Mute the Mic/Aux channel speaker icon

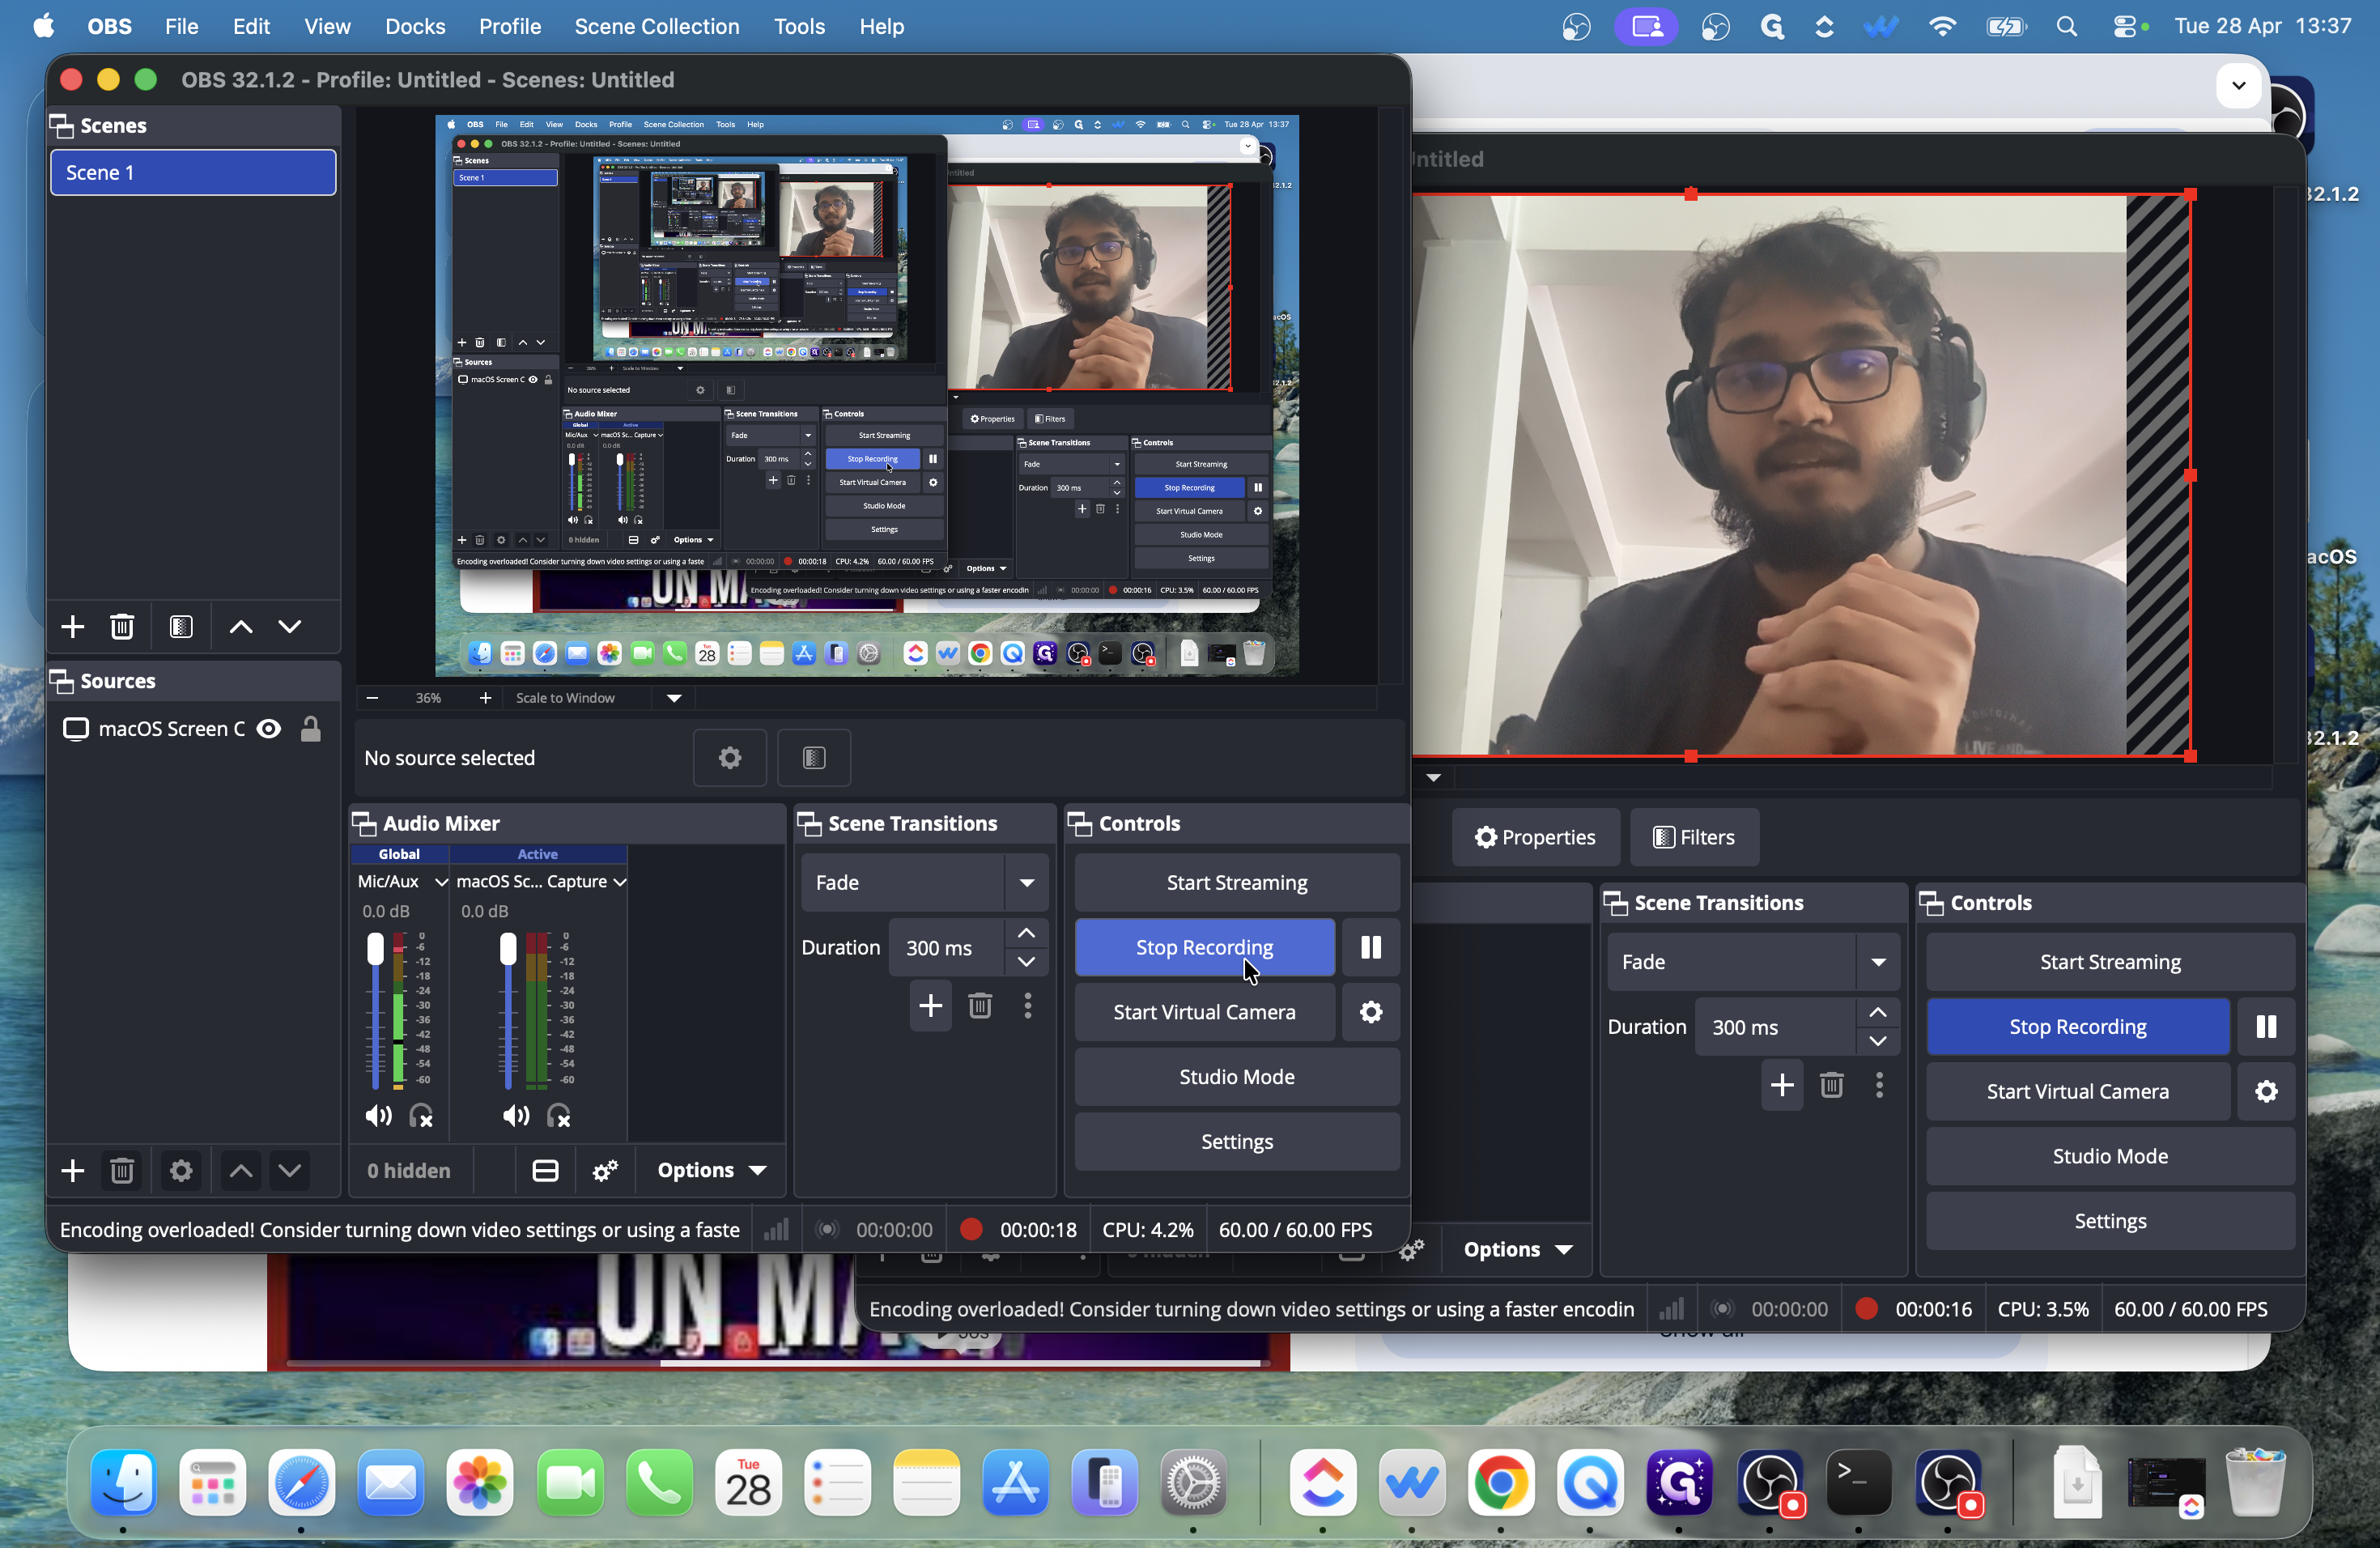click(378, 1116)
